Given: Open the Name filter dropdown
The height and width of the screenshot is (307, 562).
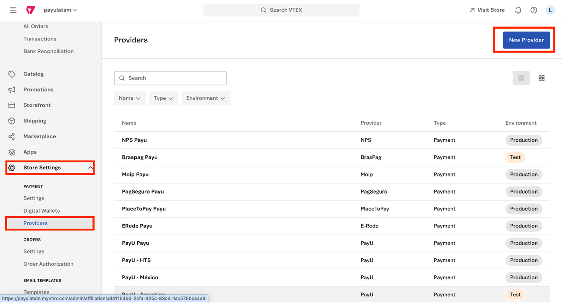Looking at the screenshot, I should click(130, 98).
